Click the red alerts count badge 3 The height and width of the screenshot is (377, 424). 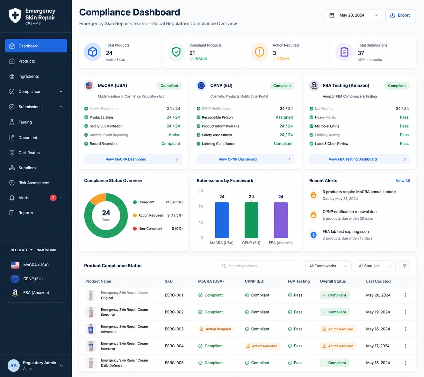point(53,198)
